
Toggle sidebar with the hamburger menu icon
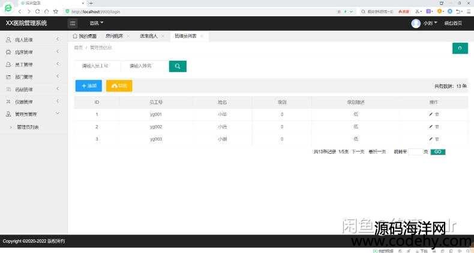click(x=73, y=23)
